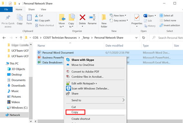The image size is (183, 123).
Task: Open the Copy to menu
Action: [x=71, y=21]
